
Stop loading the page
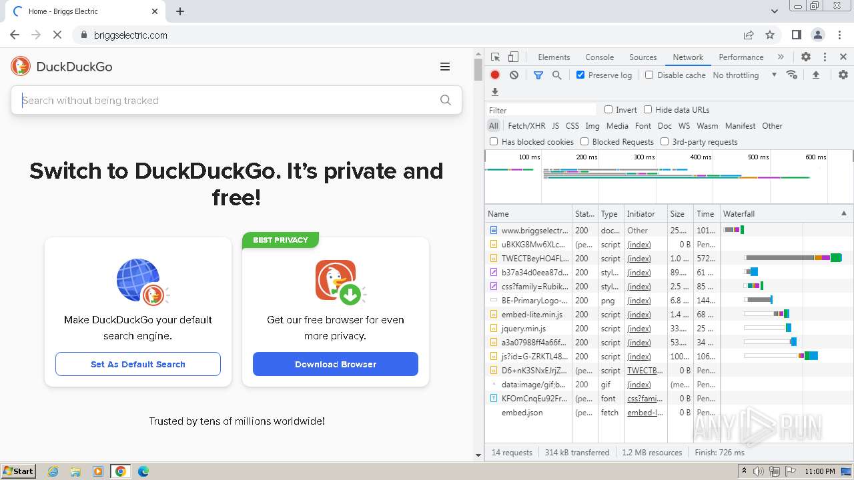[x=57, y=35]
